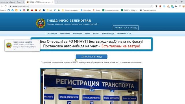Open the 'РАБОТА | ГИБДД' spreadsheet bookmark
185x104 pixels.
(x=129, y=10)
